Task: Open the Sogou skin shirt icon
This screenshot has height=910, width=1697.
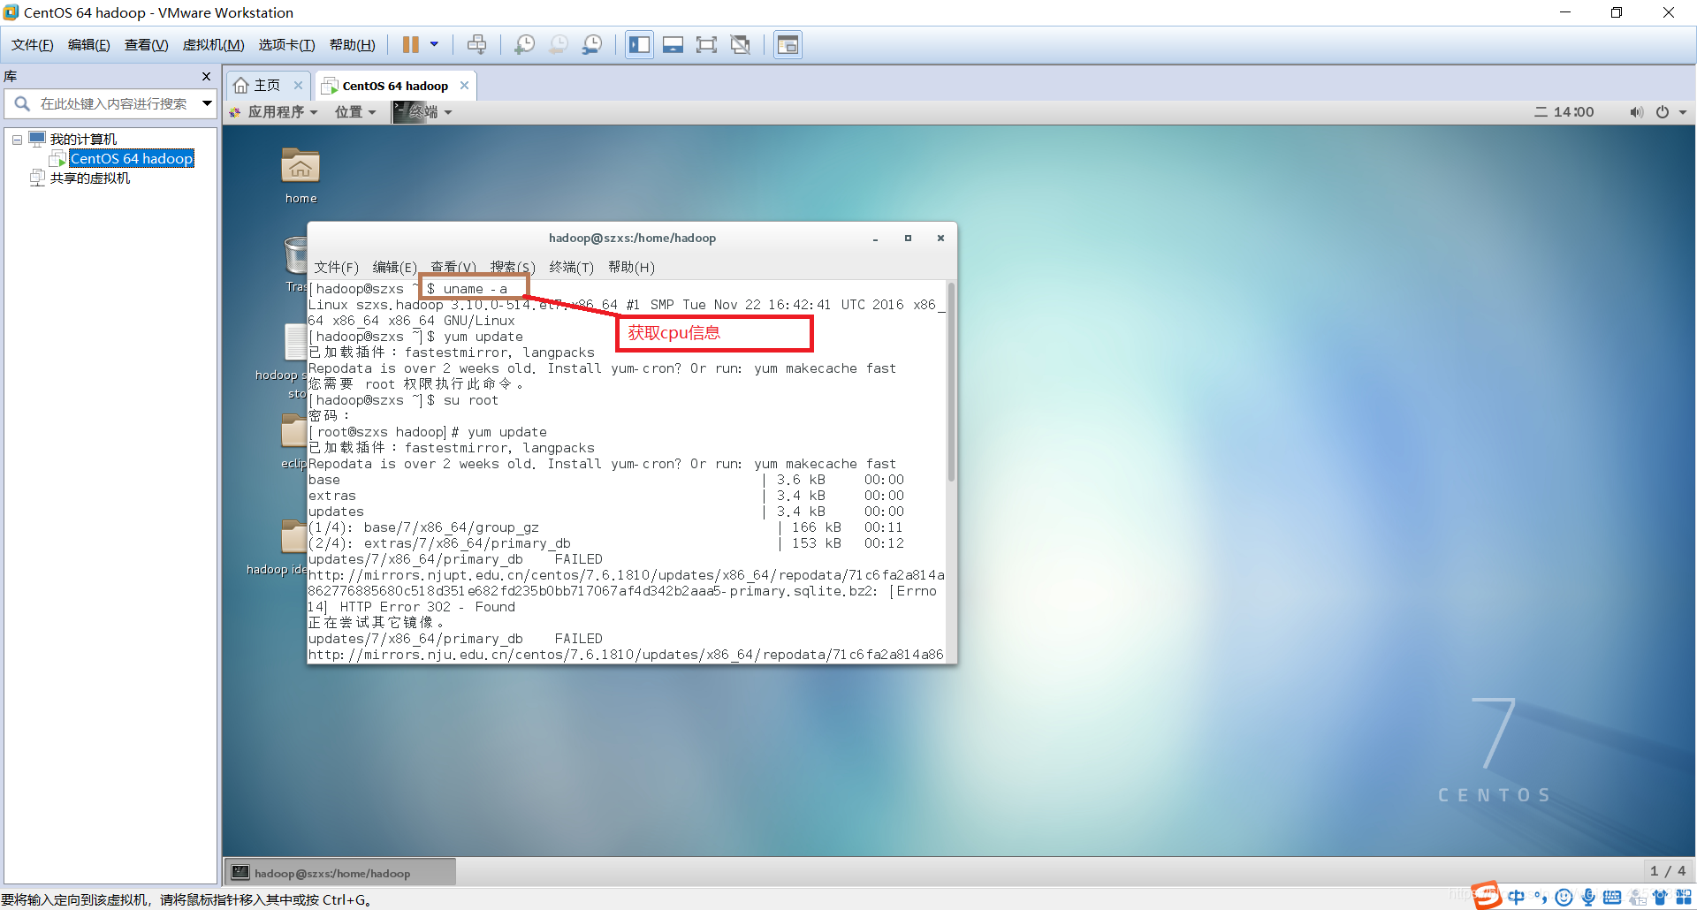Action: 1660,898
